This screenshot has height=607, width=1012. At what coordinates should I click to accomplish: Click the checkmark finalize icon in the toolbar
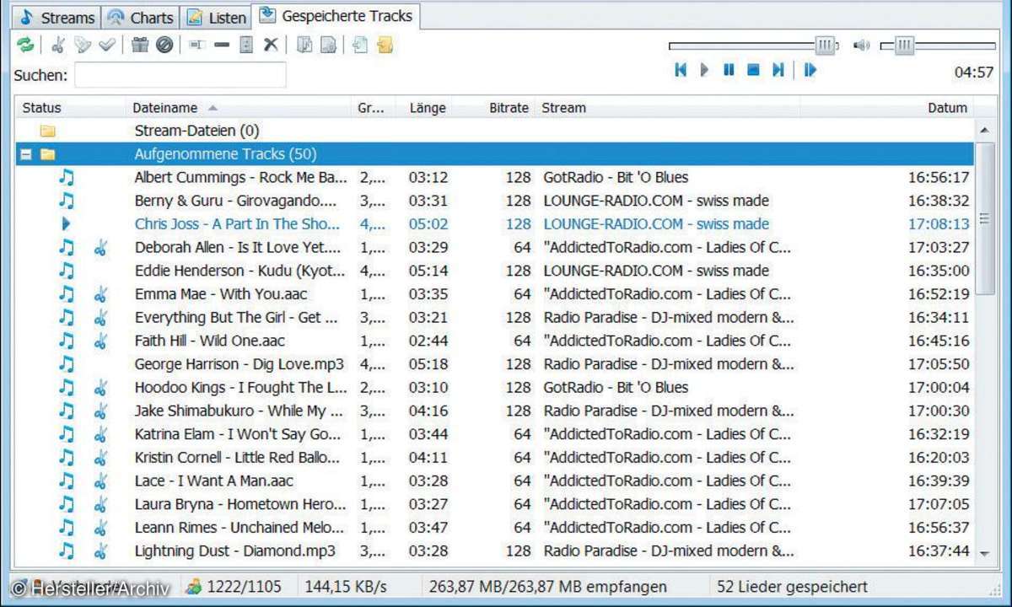106,45
